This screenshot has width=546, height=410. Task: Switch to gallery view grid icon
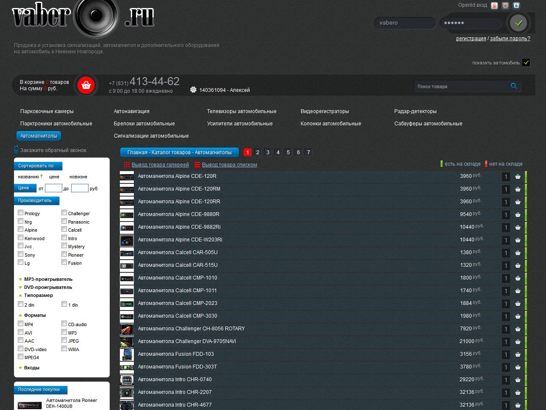tap(127, 165)
